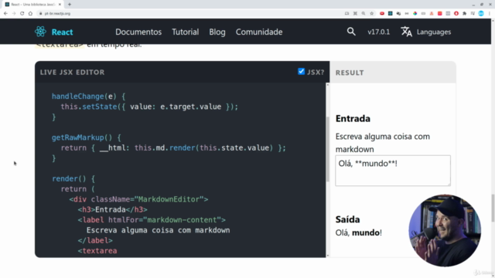Click the browser home icon
Image resolution: width=495 pixels, height=278 pixels.
30,14
